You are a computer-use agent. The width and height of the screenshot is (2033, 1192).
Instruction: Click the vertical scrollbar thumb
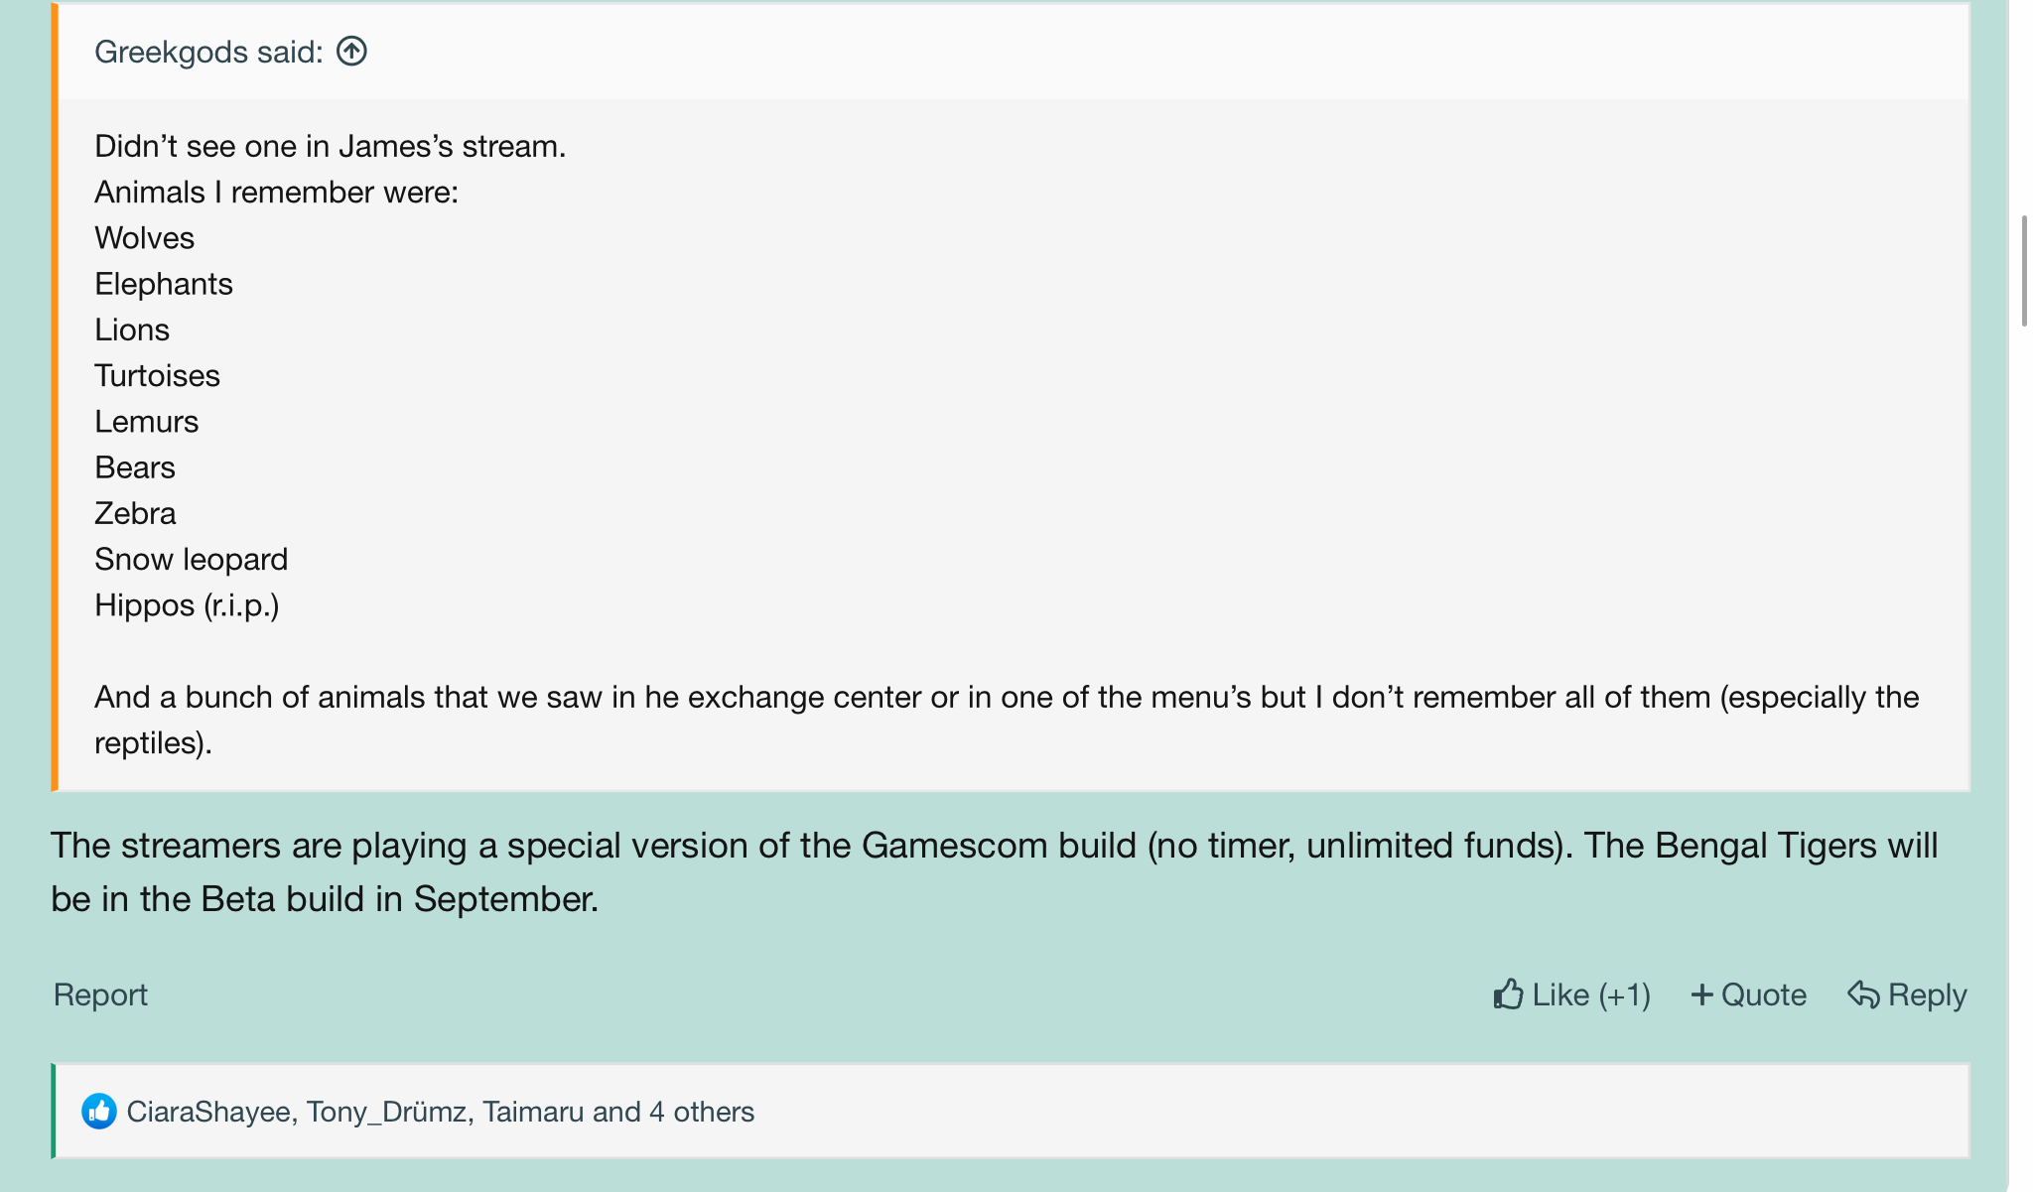2023,270
